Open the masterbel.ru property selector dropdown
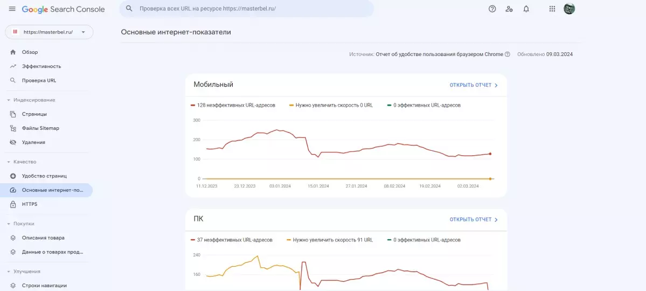 49,32
